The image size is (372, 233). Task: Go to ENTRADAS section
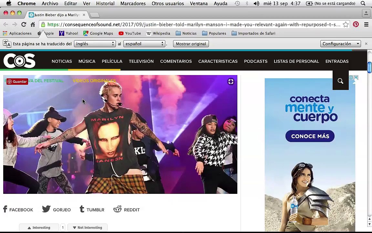[x=337, y=61]
